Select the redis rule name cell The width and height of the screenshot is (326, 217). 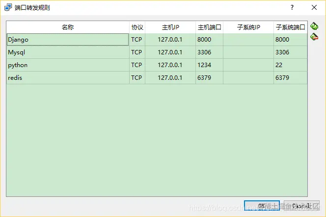pyautogui.click(x=68, y=78)
